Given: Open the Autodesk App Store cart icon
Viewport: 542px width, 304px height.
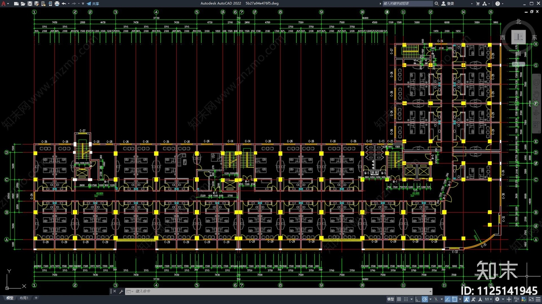Looking at the screenshot, I should (x=478, y=3).
